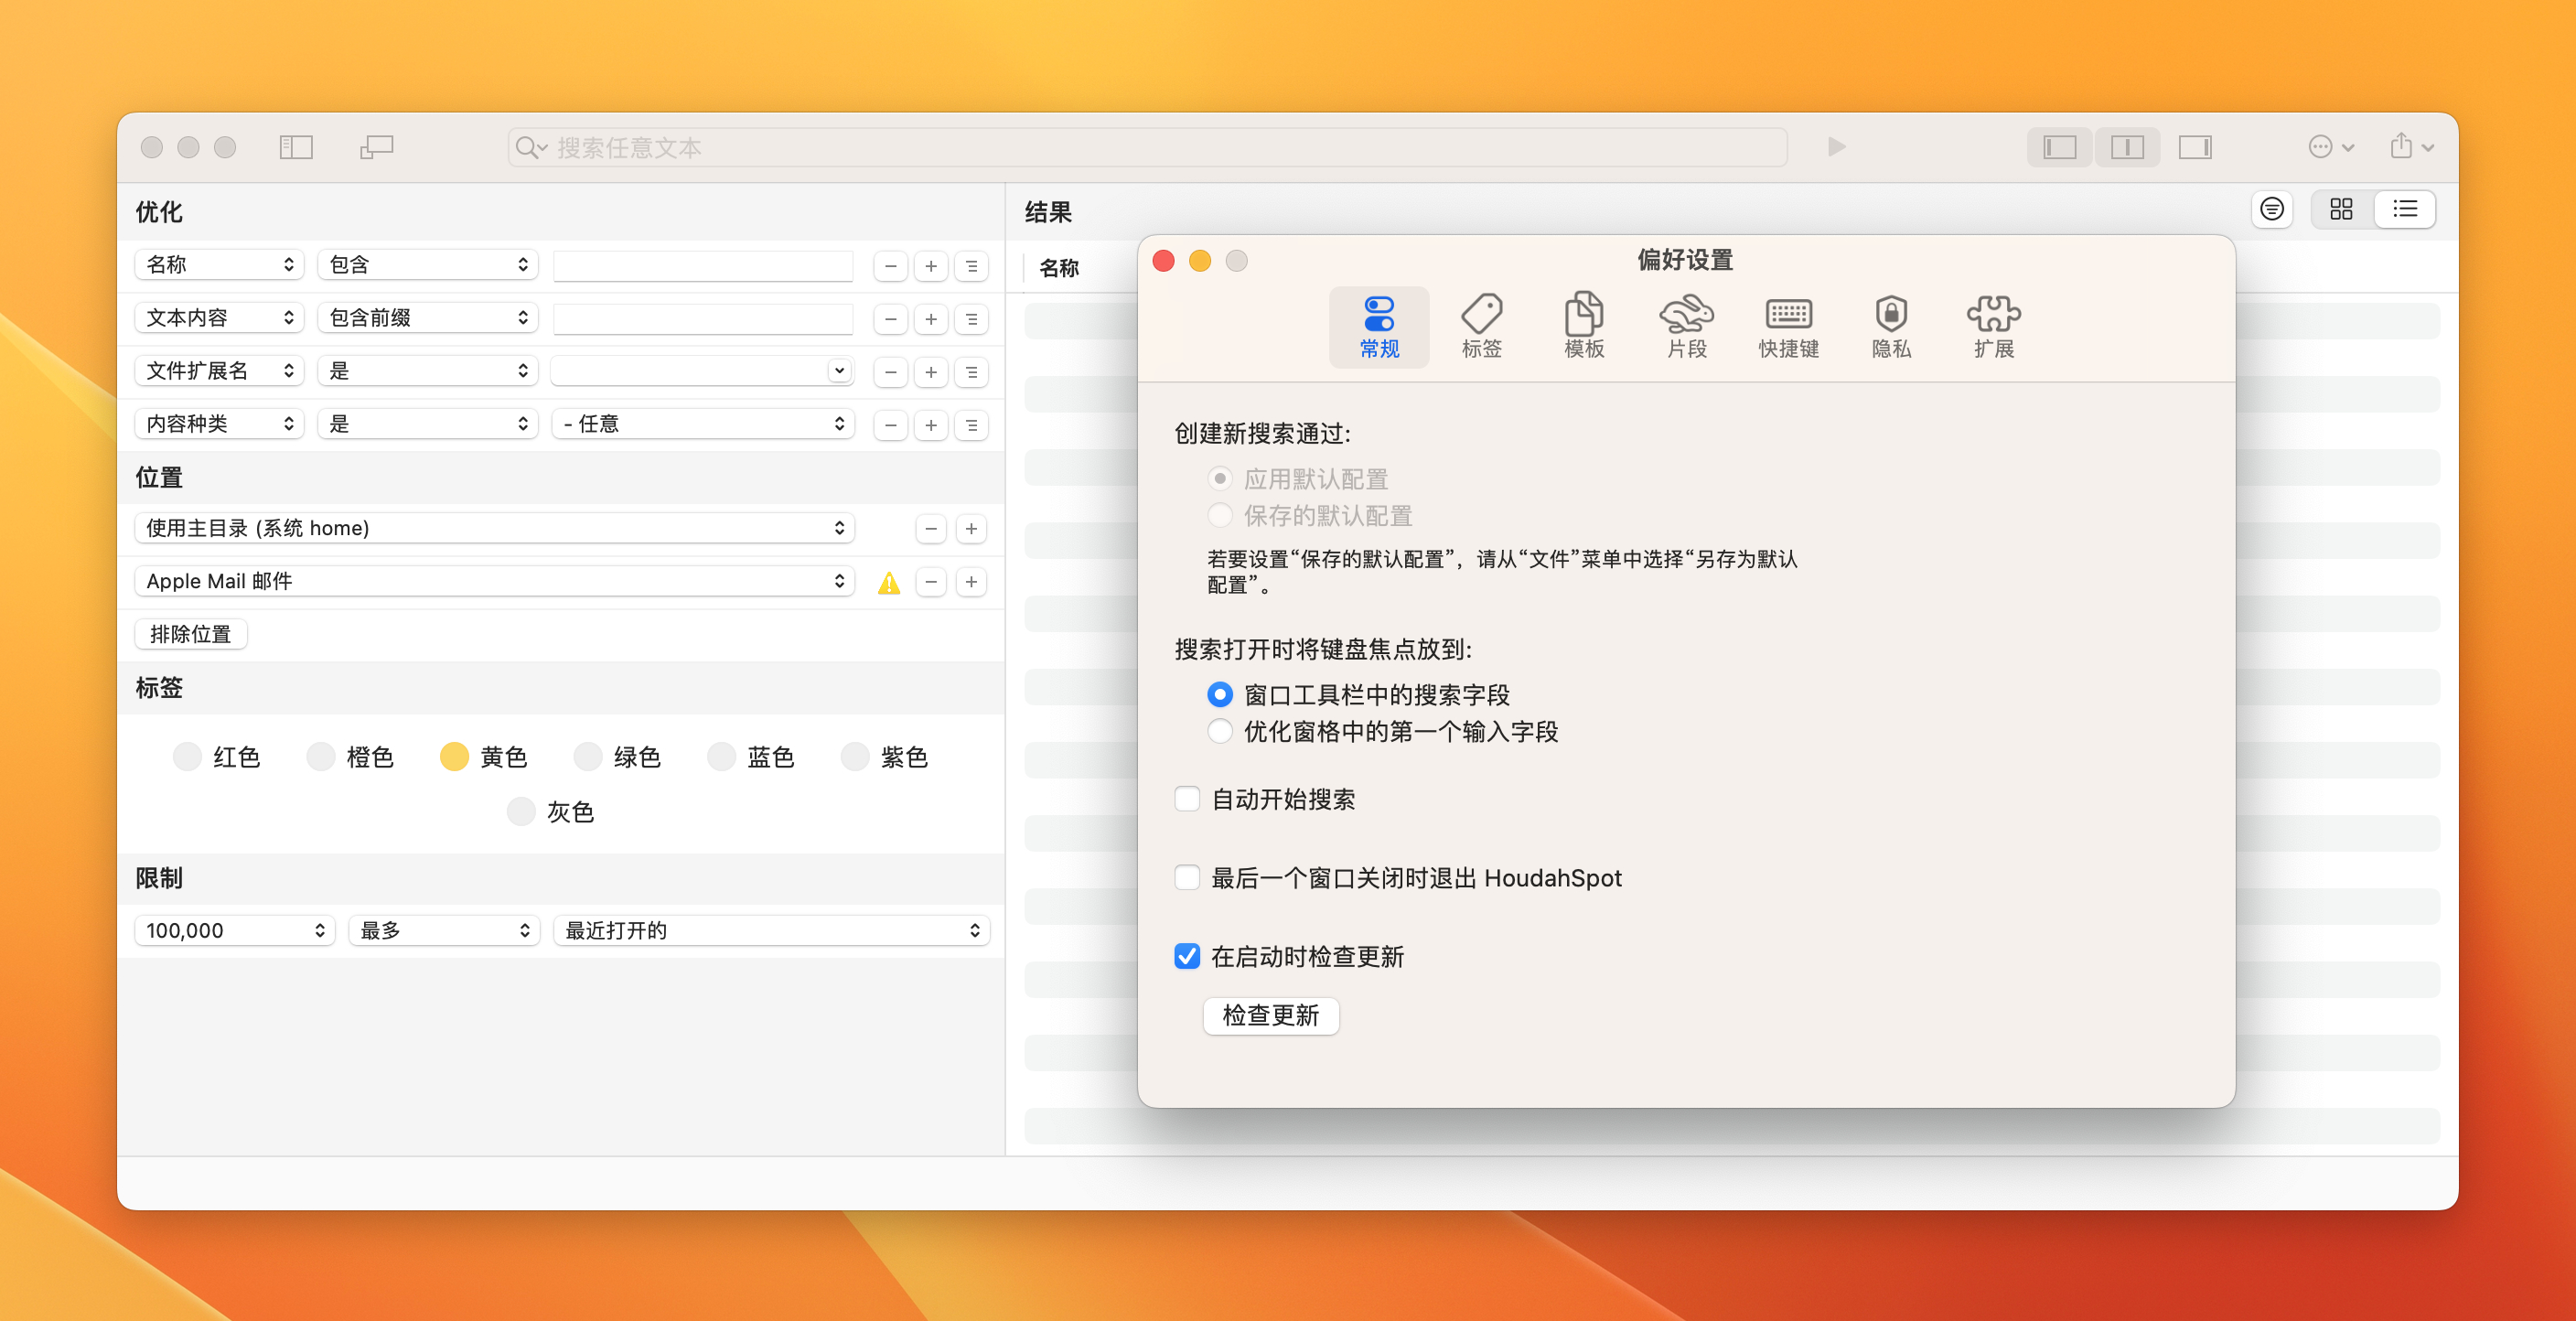Open the 隐私 preferences tab
This screenshot has width=2576, height=1321.
(x=1891, y=327)
